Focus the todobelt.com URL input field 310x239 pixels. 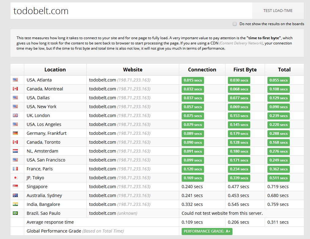(x=131, y=11)
